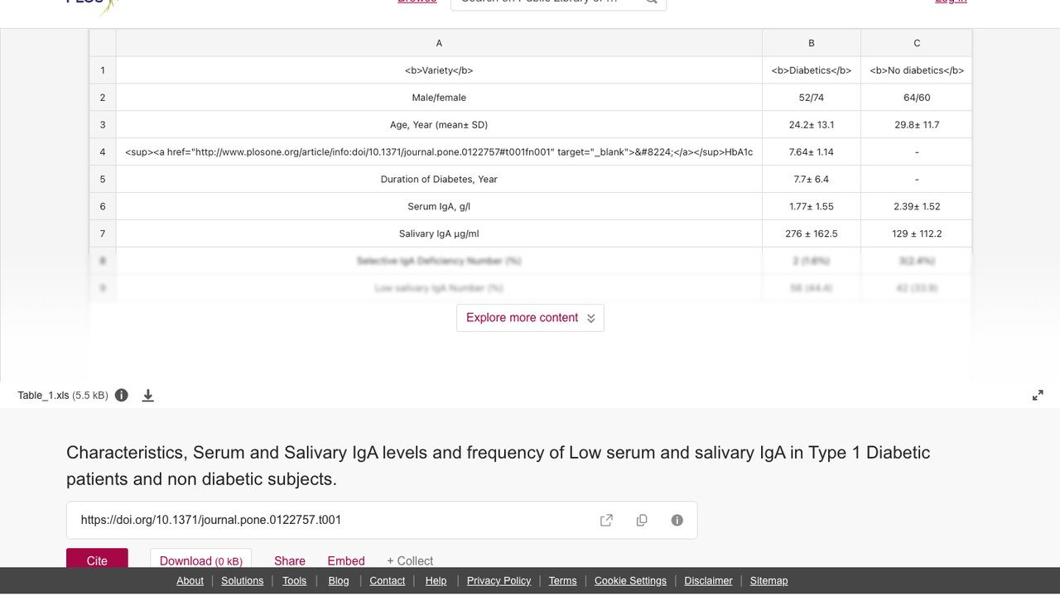
Task: Open the DOI link in a new window
Action: (606, 520)
